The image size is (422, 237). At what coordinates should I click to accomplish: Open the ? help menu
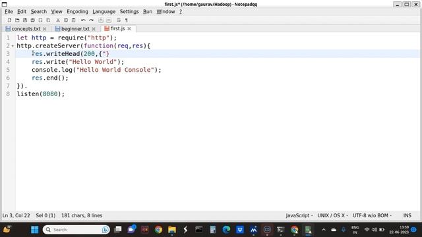point(181,12)
